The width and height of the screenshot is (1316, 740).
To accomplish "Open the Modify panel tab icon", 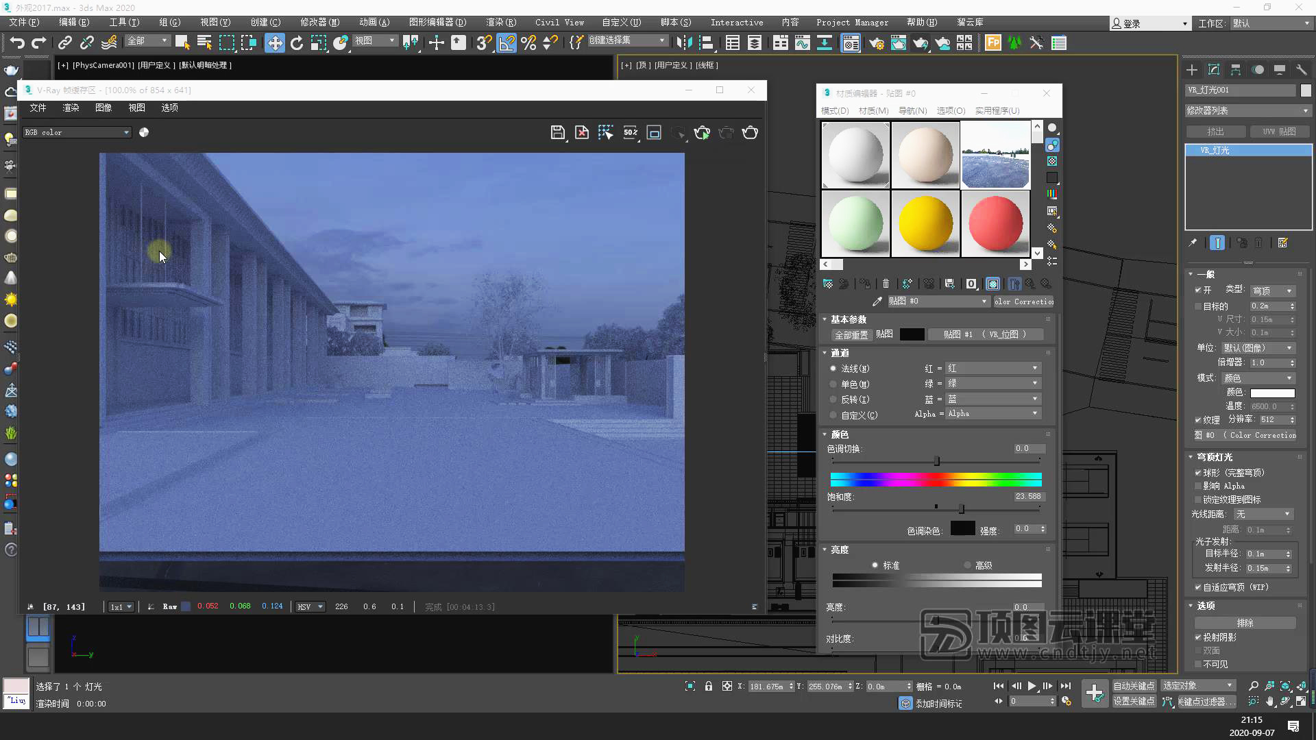I will (x=1213, y=70).
